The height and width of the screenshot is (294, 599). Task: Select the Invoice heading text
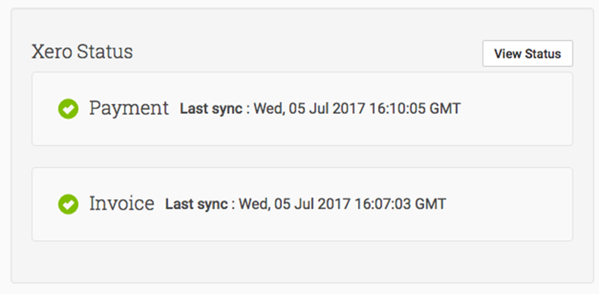point(122,203)
